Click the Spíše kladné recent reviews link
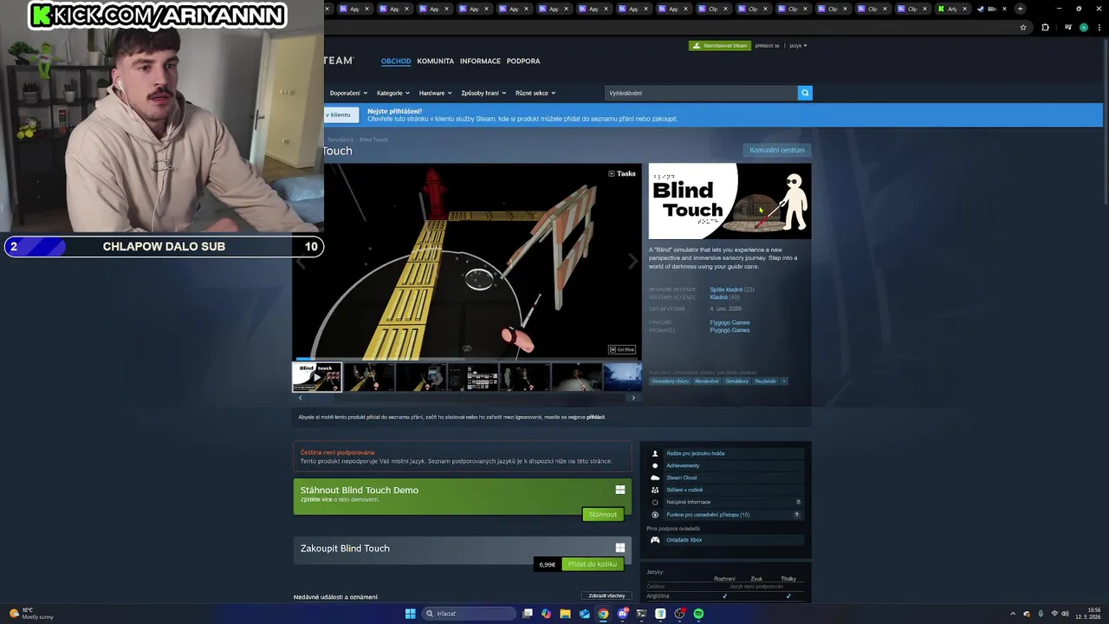 726,289
